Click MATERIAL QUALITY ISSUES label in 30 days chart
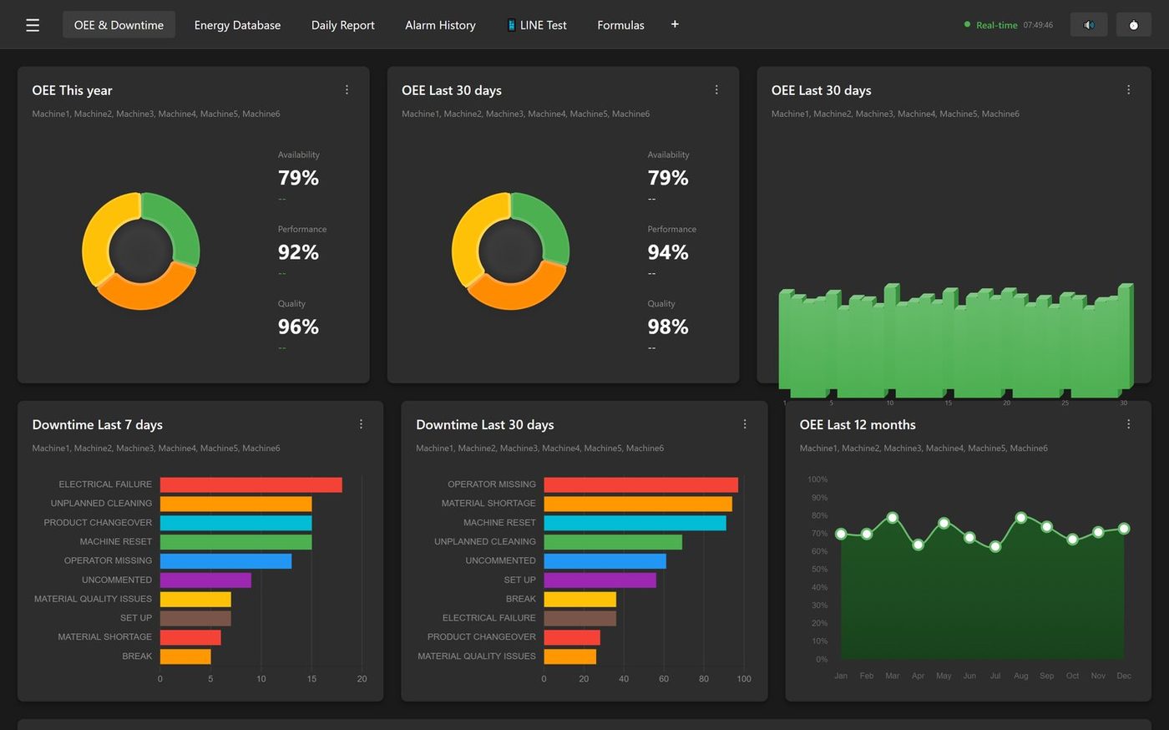The image size is (1169, 730). [477, 656]
